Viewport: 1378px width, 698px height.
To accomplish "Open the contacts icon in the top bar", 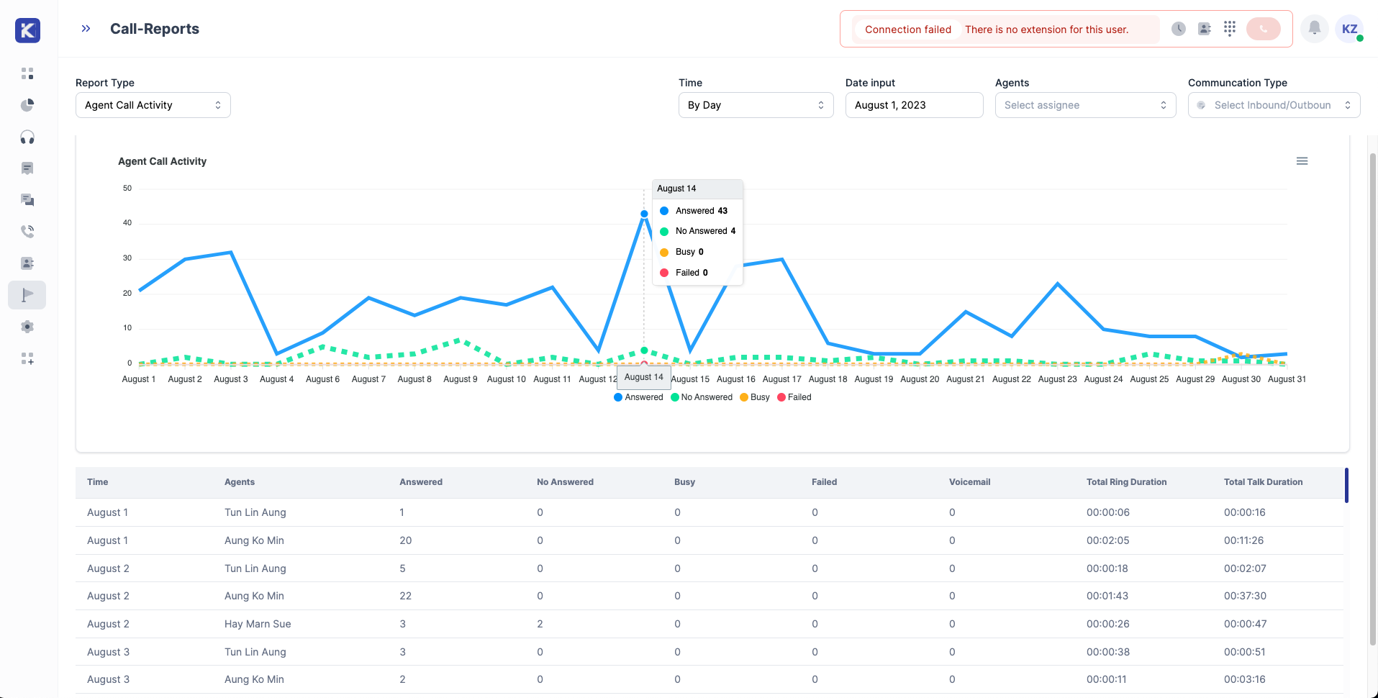I will [x=1205, y=29].
